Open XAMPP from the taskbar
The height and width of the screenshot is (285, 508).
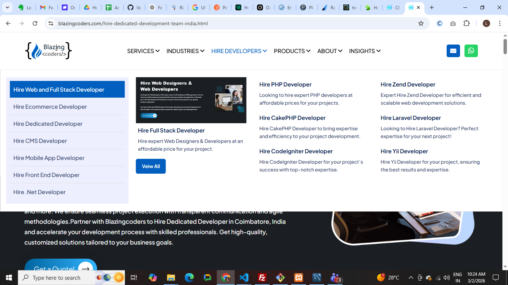click(299, 278)
